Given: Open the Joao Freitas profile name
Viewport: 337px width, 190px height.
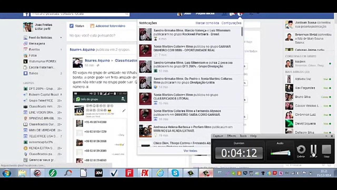Looking at the screenshot, I should [x=44, y=25].
